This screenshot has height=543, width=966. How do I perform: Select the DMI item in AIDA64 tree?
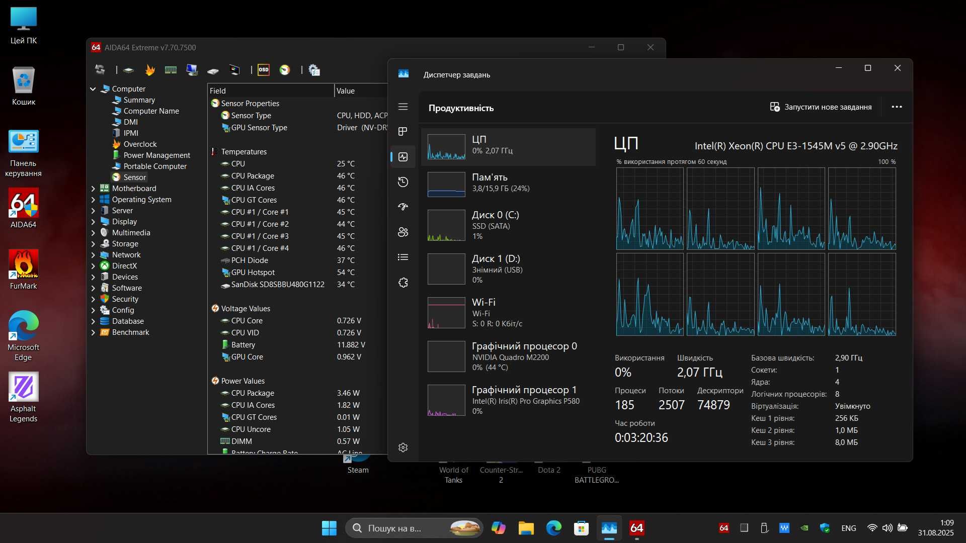pyautogui.click(x=130, y=122)
